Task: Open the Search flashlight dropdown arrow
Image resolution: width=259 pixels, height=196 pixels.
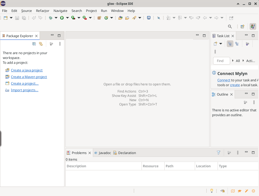Action: click(x=140, y=18)
